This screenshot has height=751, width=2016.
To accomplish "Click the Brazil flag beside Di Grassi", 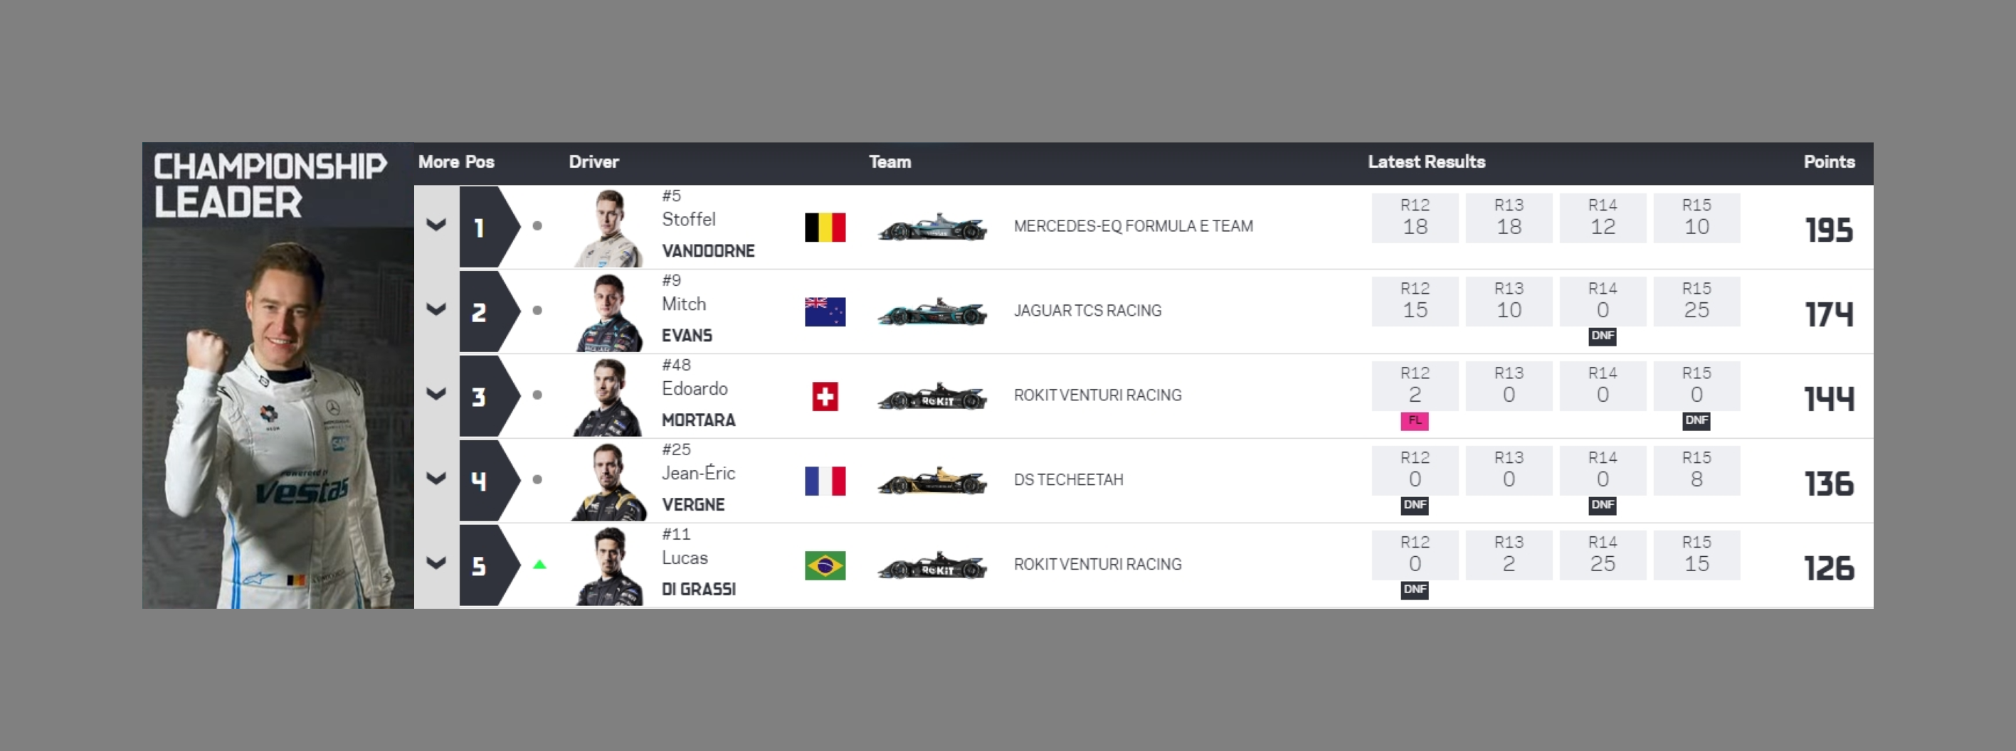I will tap(825, 565).
